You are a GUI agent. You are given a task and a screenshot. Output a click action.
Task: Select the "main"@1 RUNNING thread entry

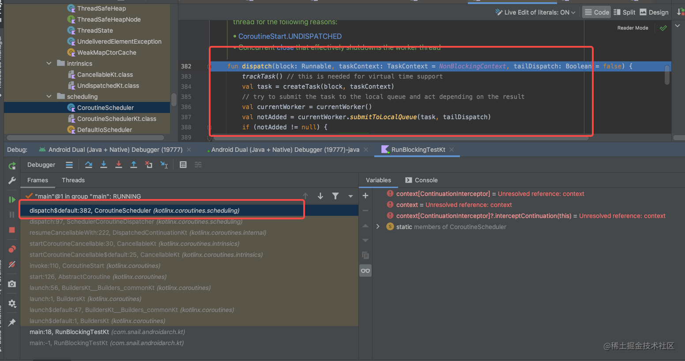pos(83,196)
